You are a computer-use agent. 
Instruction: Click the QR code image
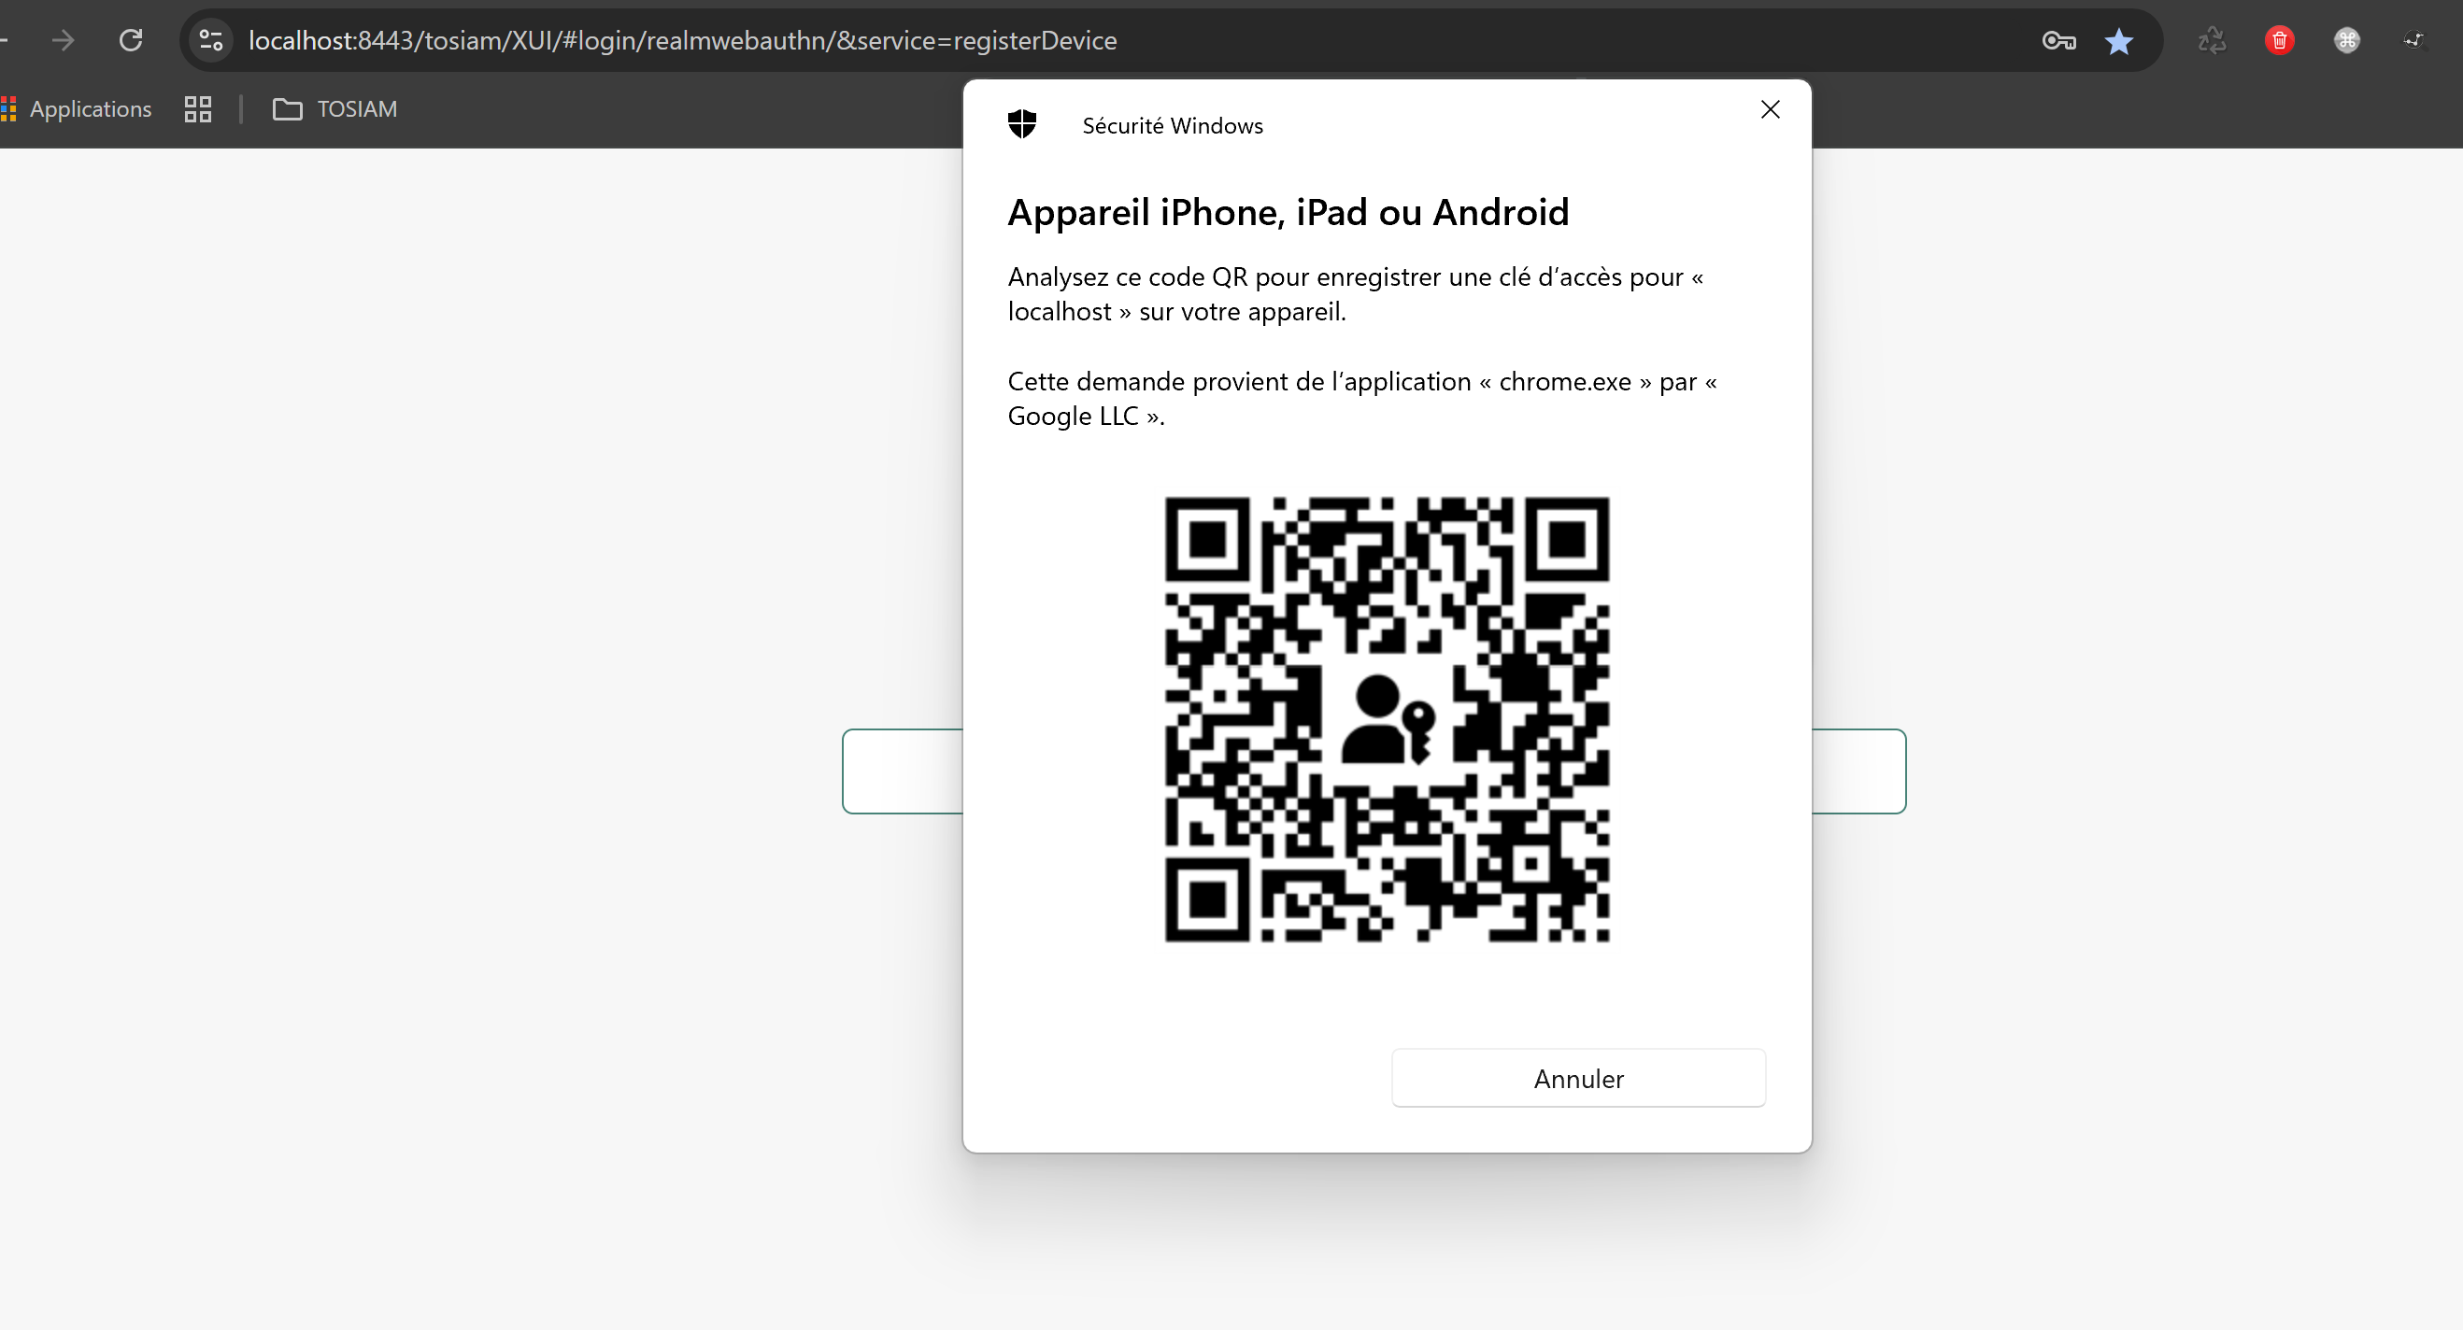tap(1387, 718)
